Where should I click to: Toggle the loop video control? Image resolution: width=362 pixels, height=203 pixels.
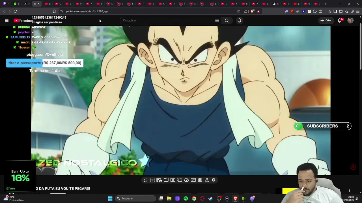146,180
